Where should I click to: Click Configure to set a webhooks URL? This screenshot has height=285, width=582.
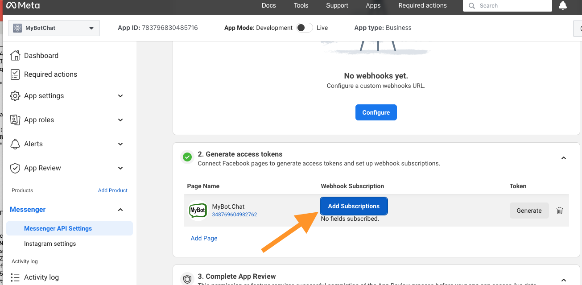[x=376, y=112]
